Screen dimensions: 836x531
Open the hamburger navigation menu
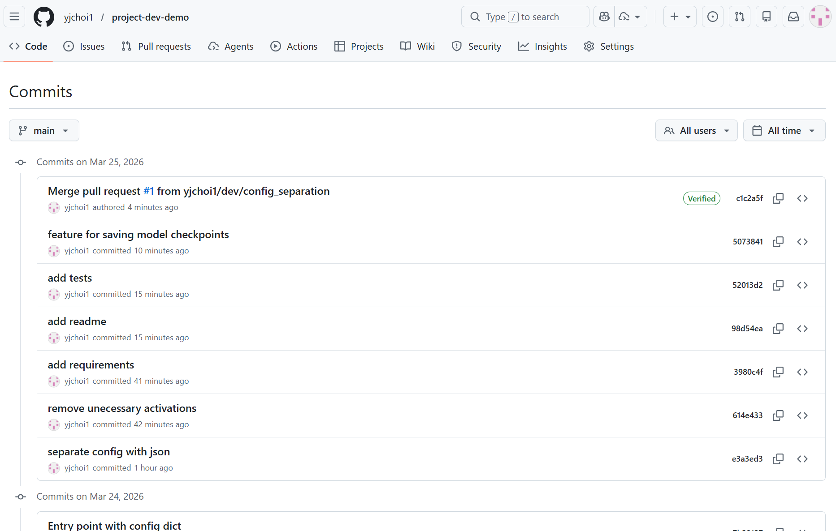click(x=14, y=17)
